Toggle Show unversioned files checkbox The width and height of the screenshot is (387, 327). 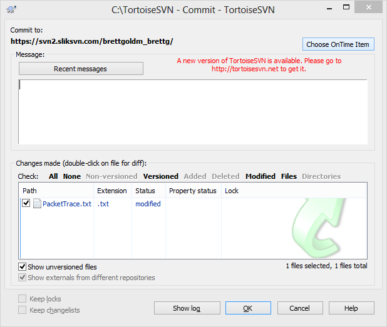point(22,266)
